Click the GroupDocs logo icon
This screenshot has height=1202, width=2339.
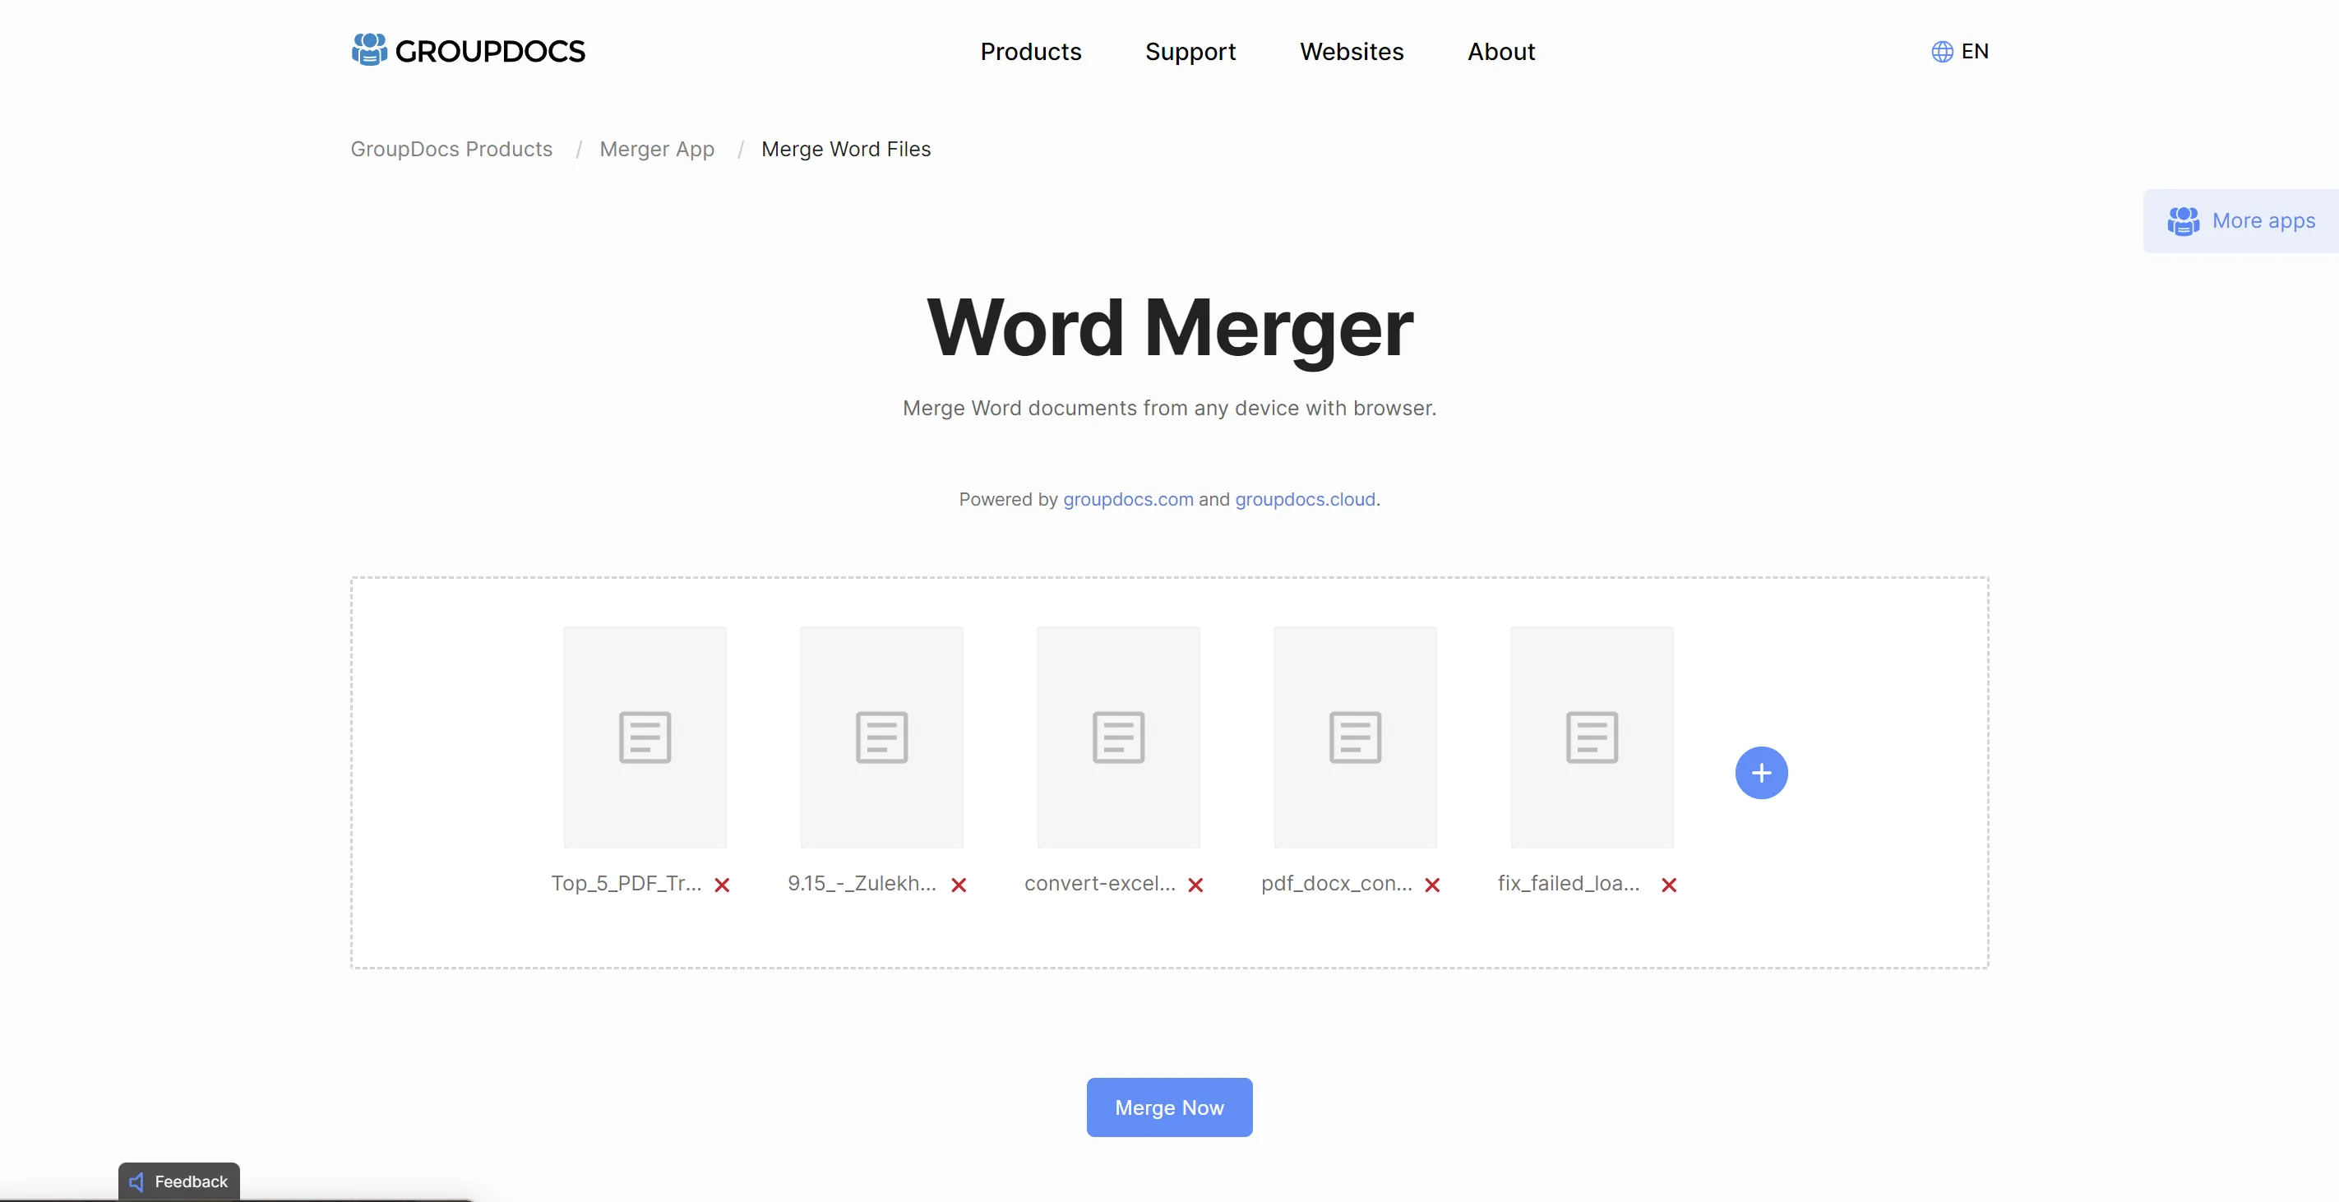pyautogui.click(x=367, y=51)
